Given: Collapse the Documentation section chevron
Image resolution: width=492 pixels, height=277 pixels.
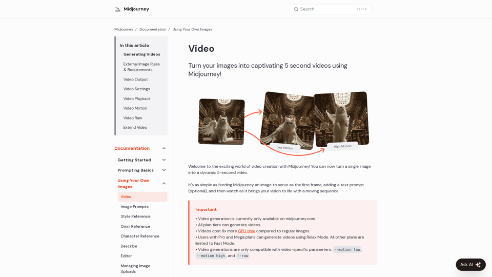Looking at the screenshot, I should pyautogui.click(x=164, y=148).
